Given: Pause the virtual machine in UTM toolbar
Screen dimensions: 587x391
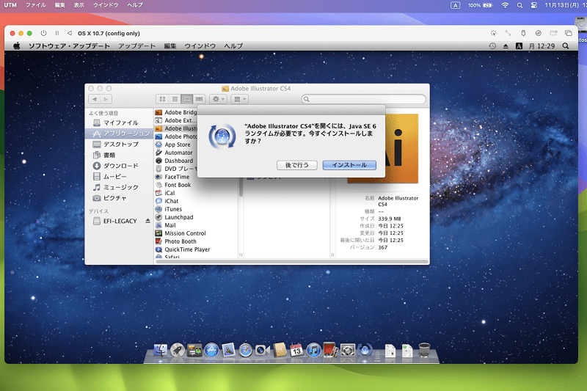Looking at the screenshot, I should click(x=57, y=33).
